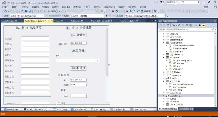Click the Show Next Statement arrow icon

tap(127, 11)
